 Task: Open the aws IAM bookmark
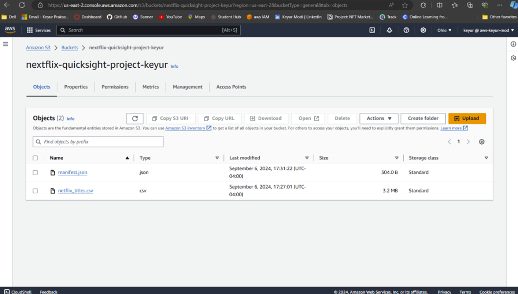pos(258,17)
